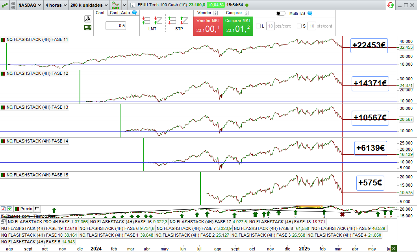Click the indicators chart icon in toolbar
This screenshot has width=417, height=252.
[116, 5]
